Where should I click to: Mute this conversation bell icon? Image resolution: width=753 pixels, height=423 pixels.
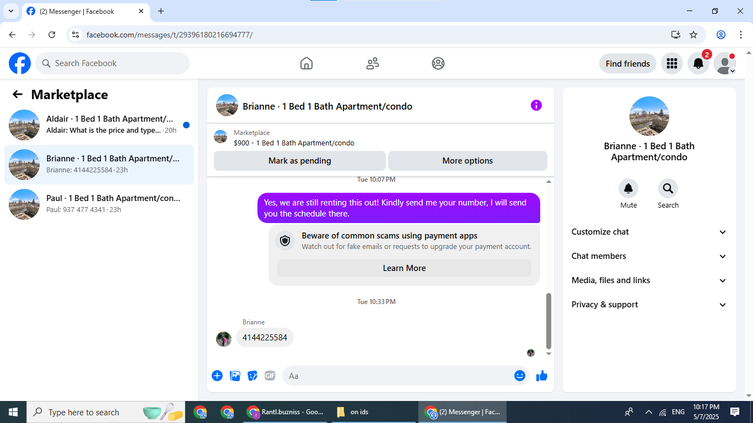point(628,189)
